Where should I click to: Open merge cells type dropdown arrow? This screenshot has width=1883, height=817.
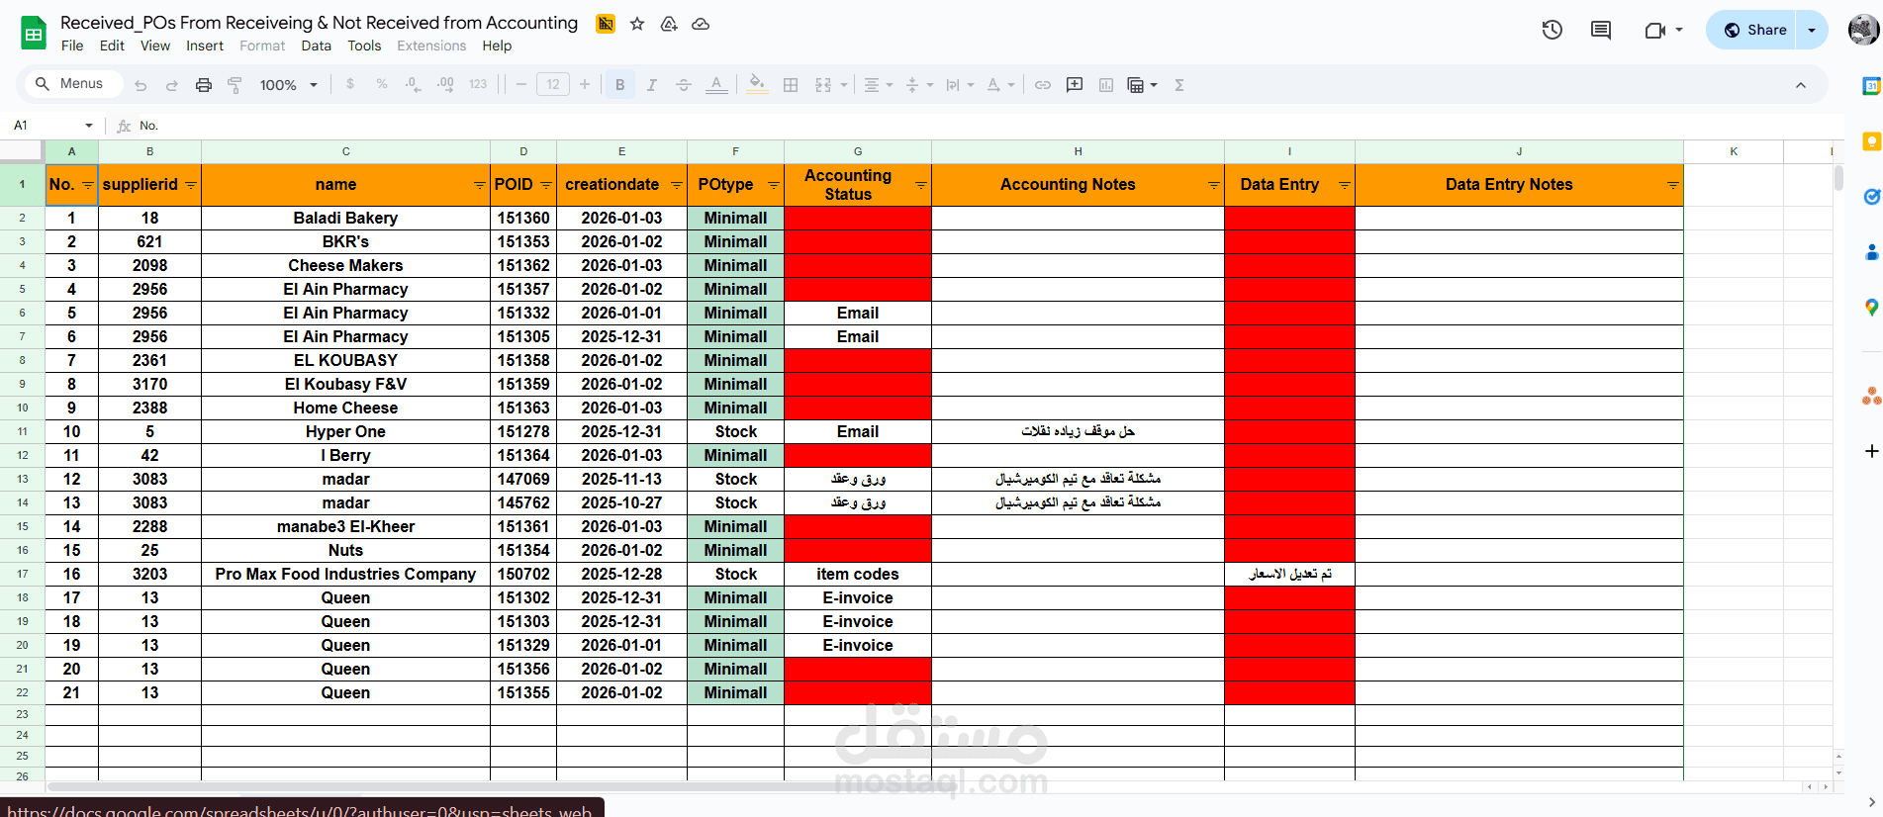pos(844,85)
